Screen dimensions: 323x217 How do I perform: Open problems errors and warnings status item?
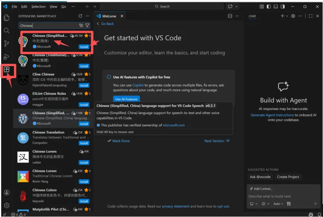coord(19,215)
